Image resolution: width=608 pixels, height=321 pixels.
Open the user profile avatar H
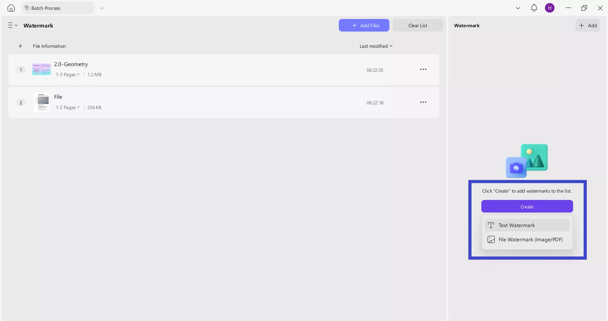coord(550,8)
